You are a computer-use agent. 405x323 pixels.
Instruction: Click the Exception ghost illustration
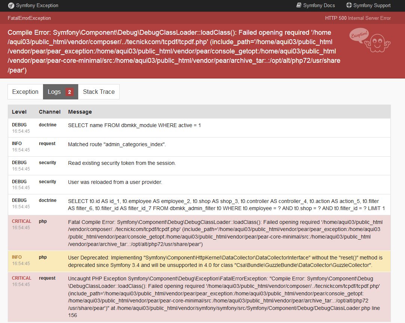(369, 40)
